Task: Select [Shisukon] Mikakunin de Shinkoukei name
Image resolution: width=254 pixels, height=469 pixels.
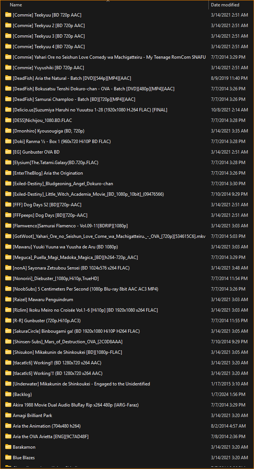Action: [x=67, y=352]
